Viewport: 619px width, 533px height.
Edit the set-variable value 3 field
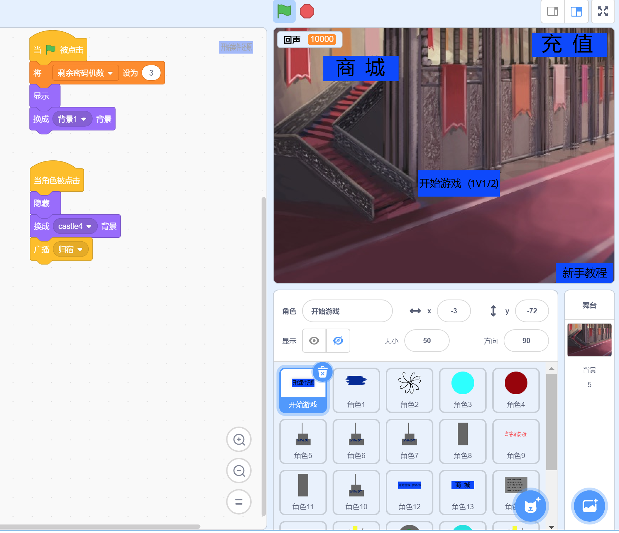pyautogui.click(x=151, y=73)
